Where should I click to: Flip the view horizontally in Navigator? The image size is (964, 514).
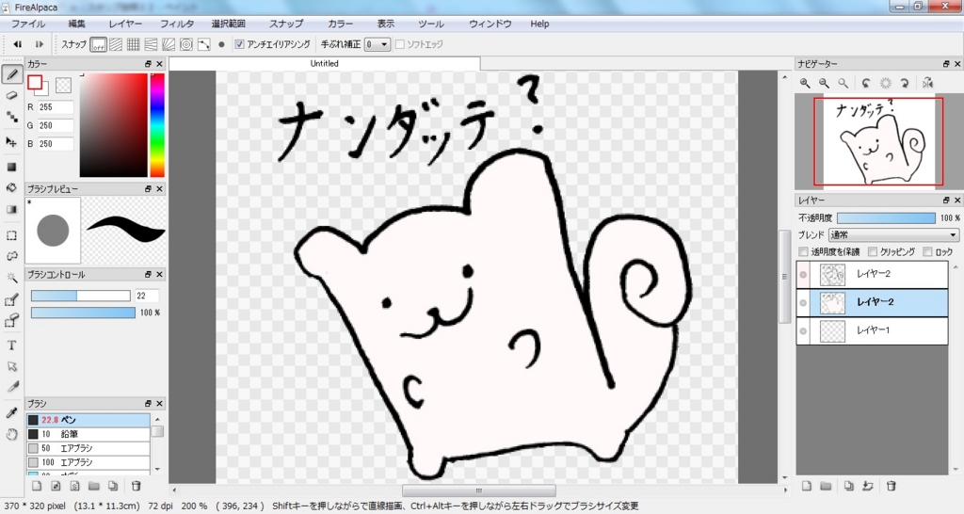point(927,83)
